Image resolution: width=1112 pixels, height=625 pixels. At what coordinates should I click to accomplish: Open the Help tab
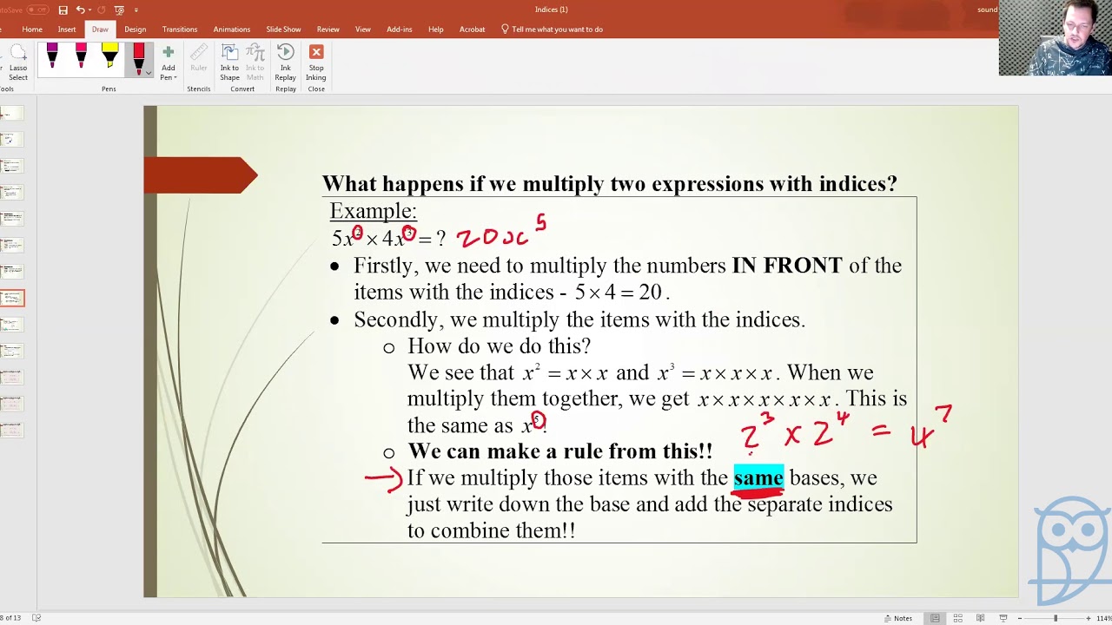(435, 30)
